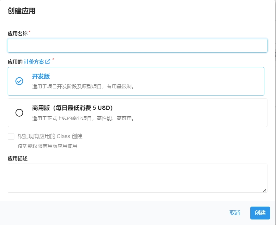Focus the 应用名称 text input field

(137, 45)
